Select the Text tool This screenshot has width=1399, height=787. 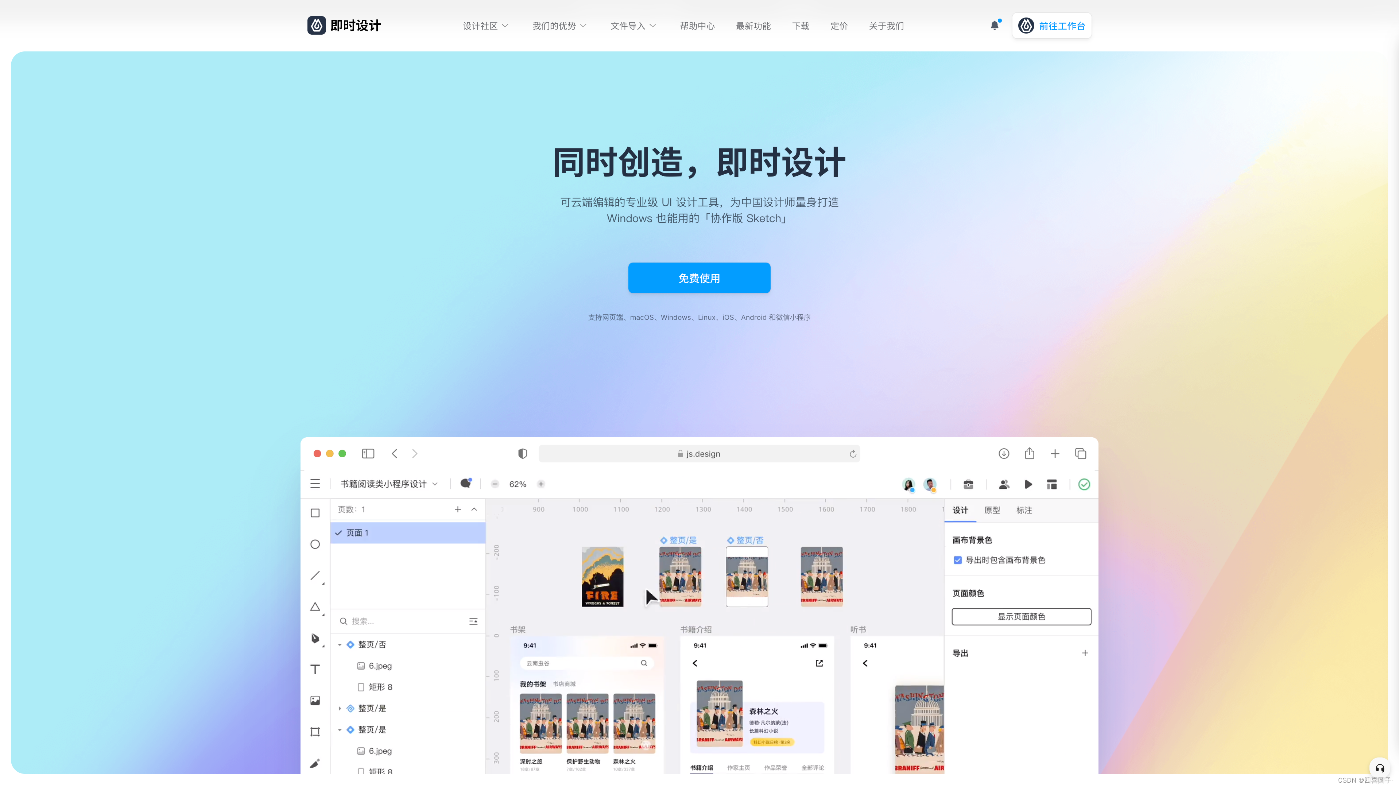click(x=315, y=669)
